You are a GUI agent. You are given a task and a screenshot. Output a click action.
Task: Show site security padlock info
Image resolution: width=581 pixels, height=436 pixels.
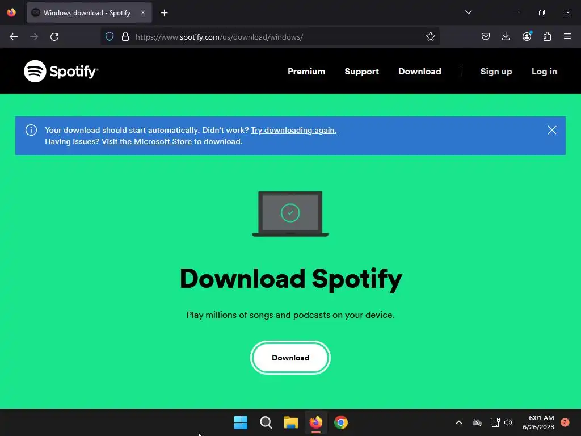pyautogui.click(x=125, y=37)
